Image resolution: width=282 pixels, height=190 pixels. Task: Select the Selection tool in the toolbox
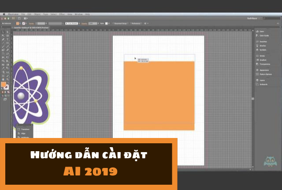click(3, 32)
